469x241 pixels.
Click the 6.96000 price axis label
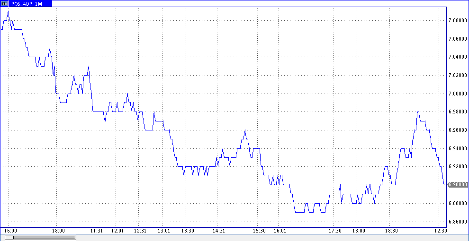[x=458, y=130]
